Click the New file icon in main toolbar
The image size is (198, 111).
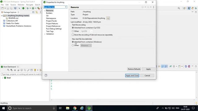[2, 8]
